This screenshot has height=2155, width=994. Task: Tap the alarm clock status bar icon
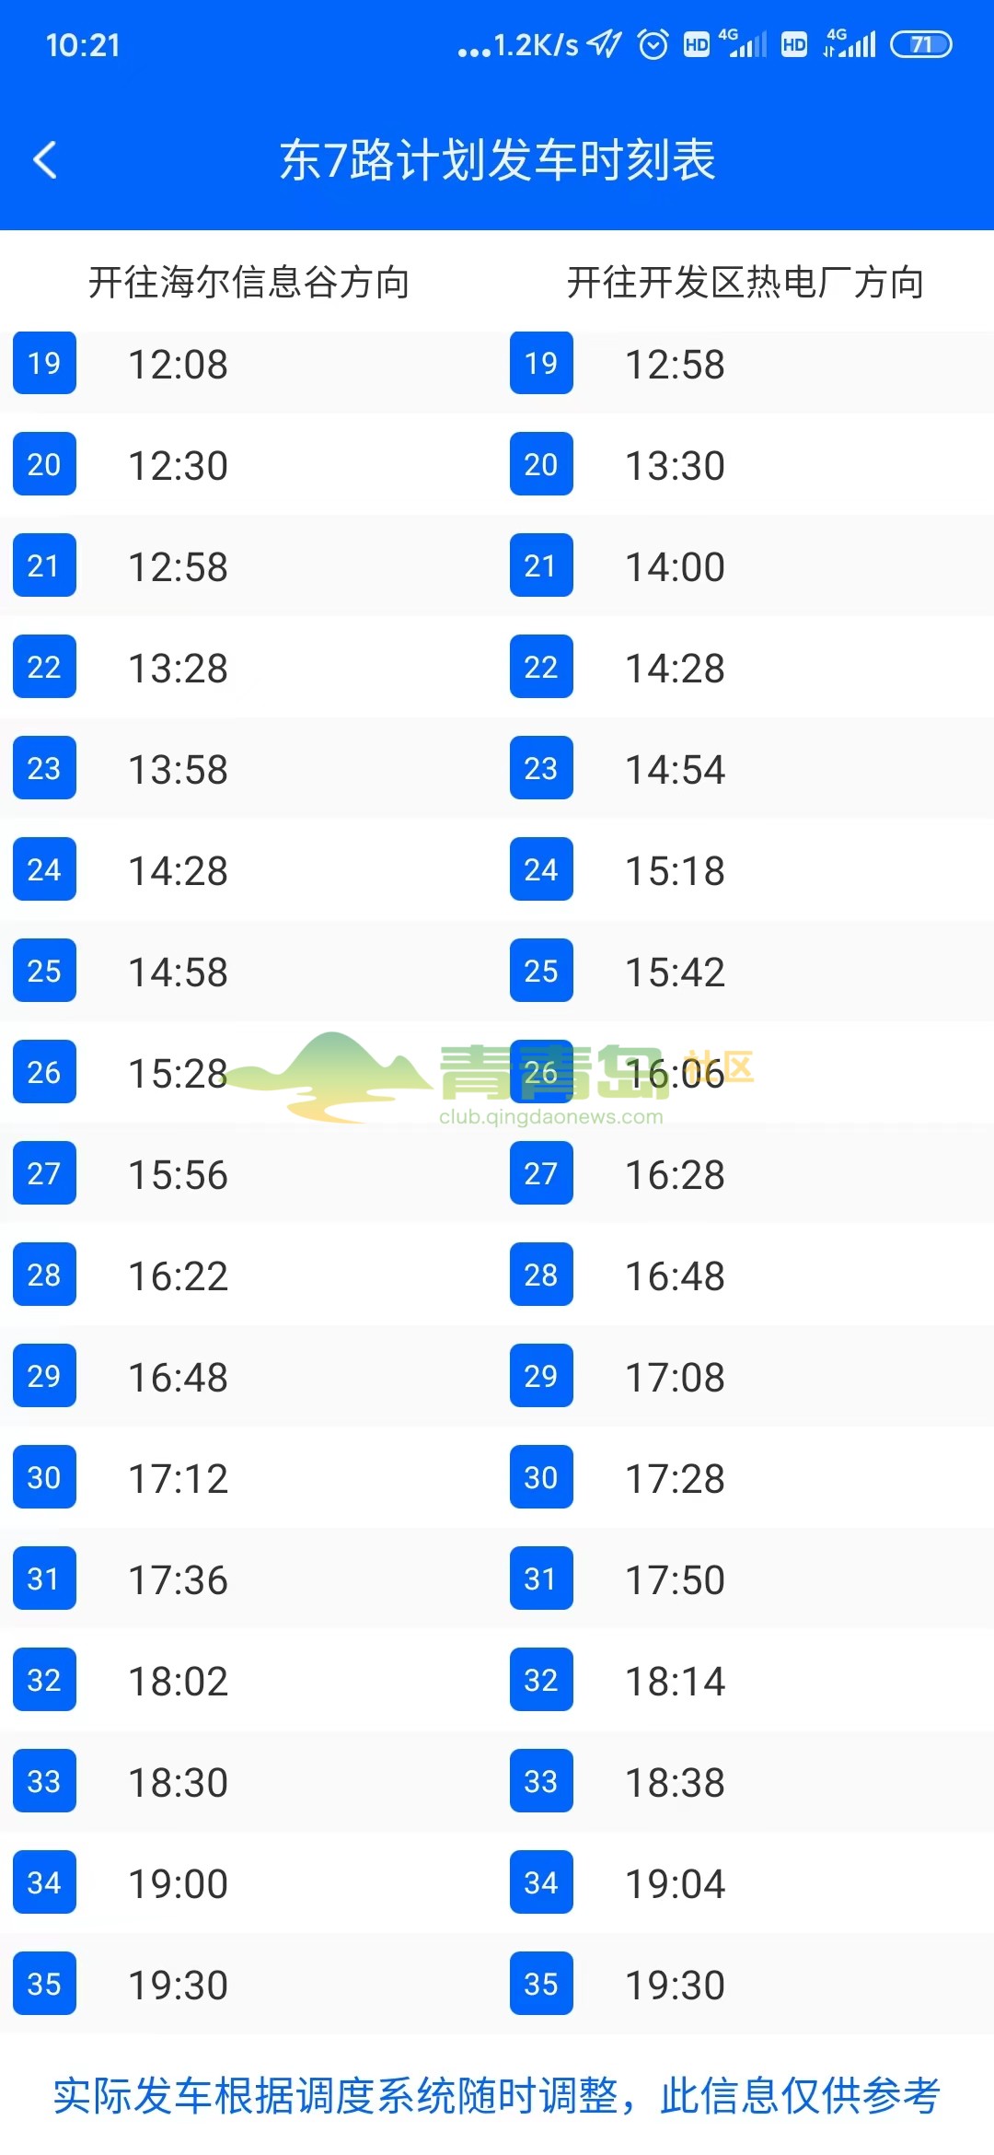pyautogui.click(x=653, y=44)
